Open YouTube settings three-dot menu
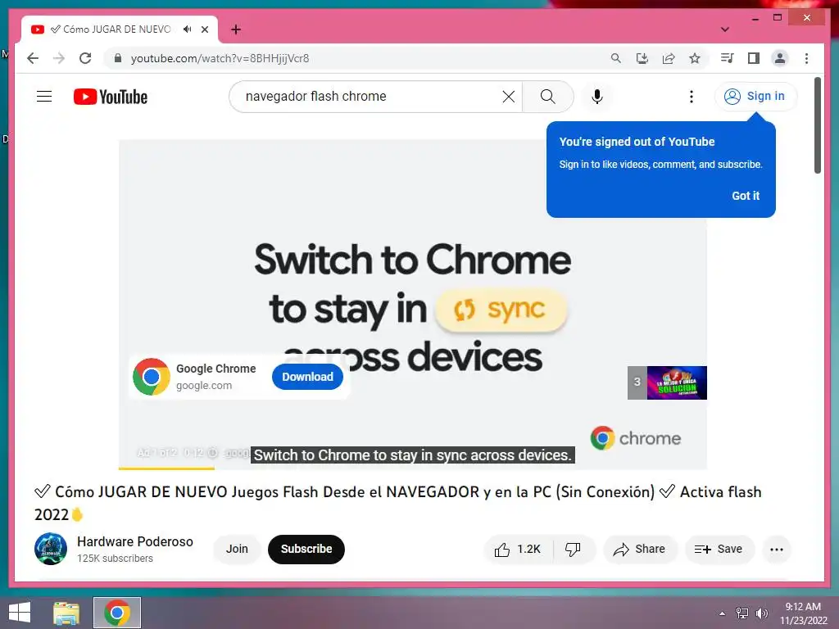 [x=692, y=97]
